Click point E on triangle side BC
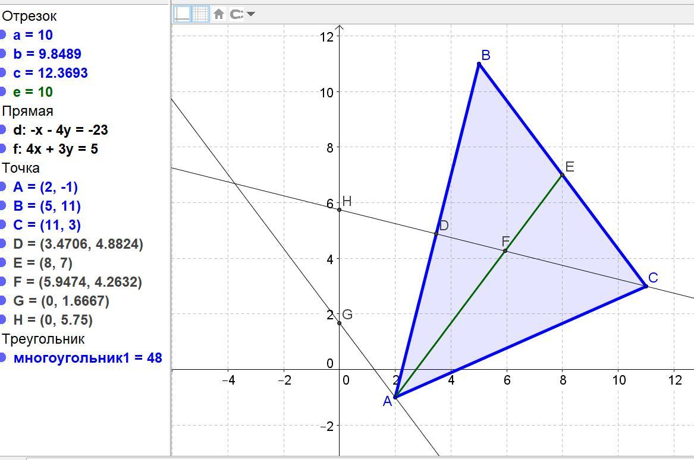The height and width of the screenshot is (460, 694). 562,175
